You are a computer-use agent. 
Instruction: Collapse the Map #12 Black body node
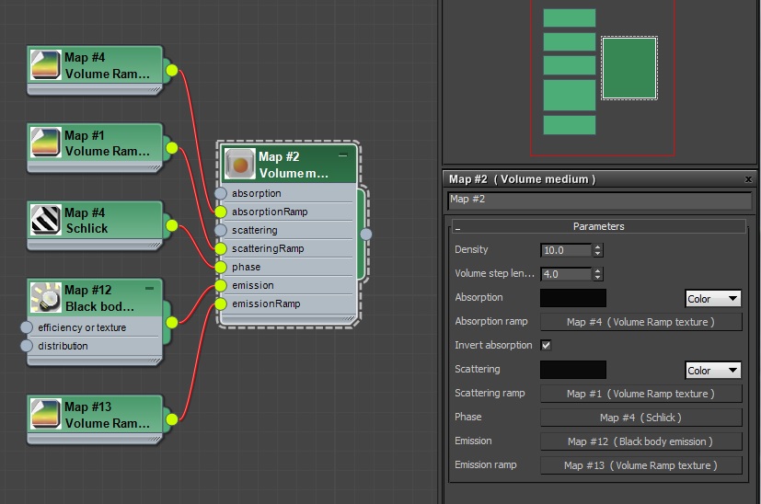pyautogui.click(x=150, y=288)
